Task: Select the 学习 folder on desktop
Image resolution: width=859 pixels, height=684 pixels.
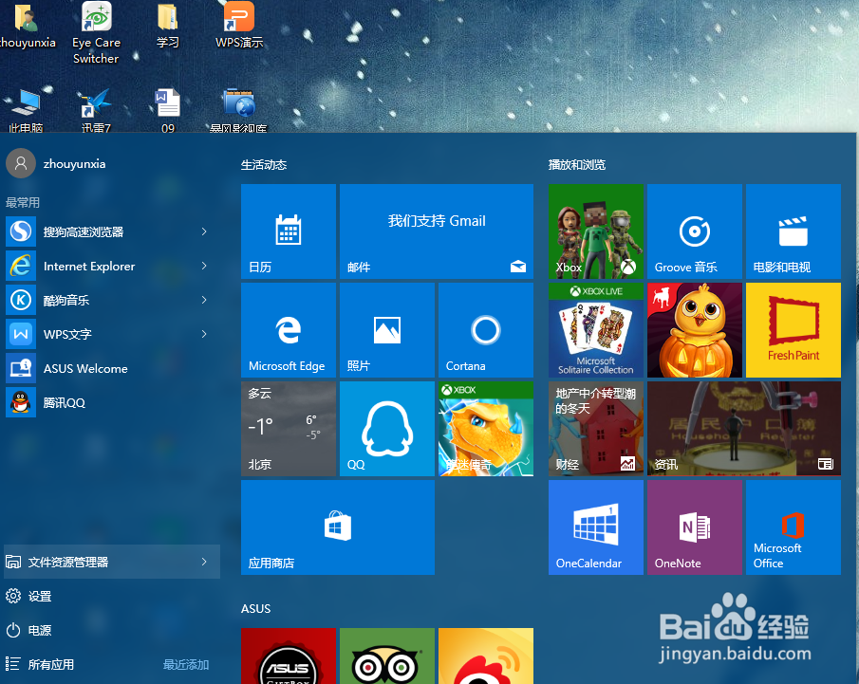Action: click(x=168, y=26)
